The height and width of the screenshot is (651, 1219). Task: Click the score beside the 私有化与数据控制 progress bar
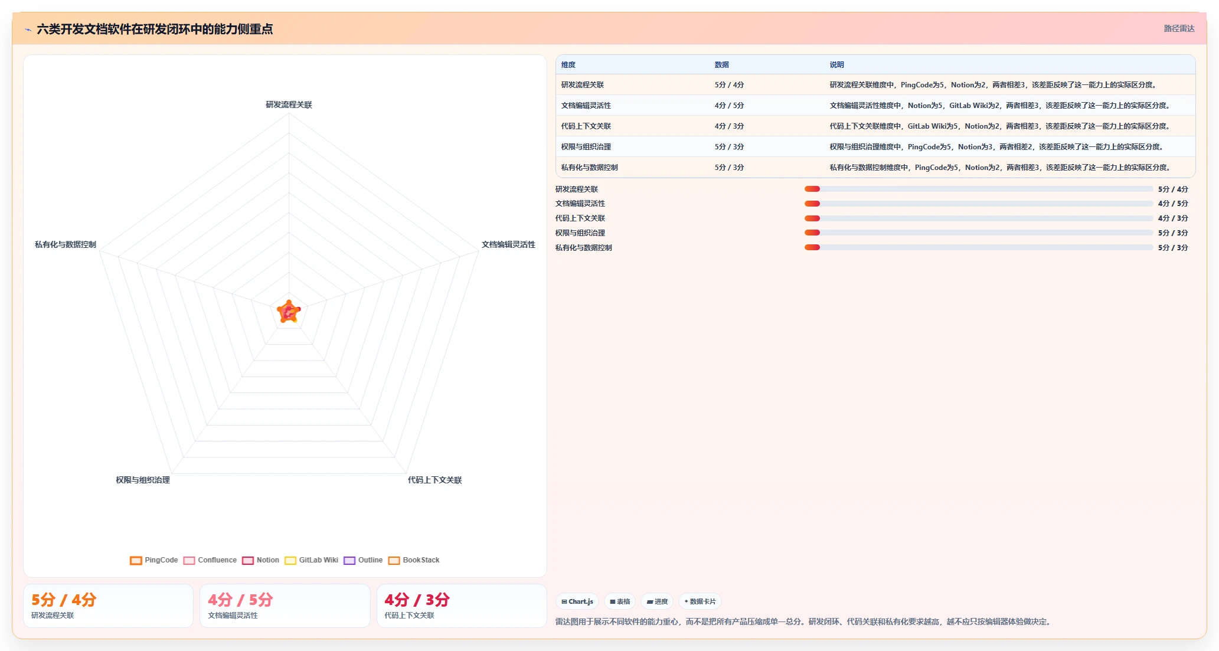(1173, 248)
